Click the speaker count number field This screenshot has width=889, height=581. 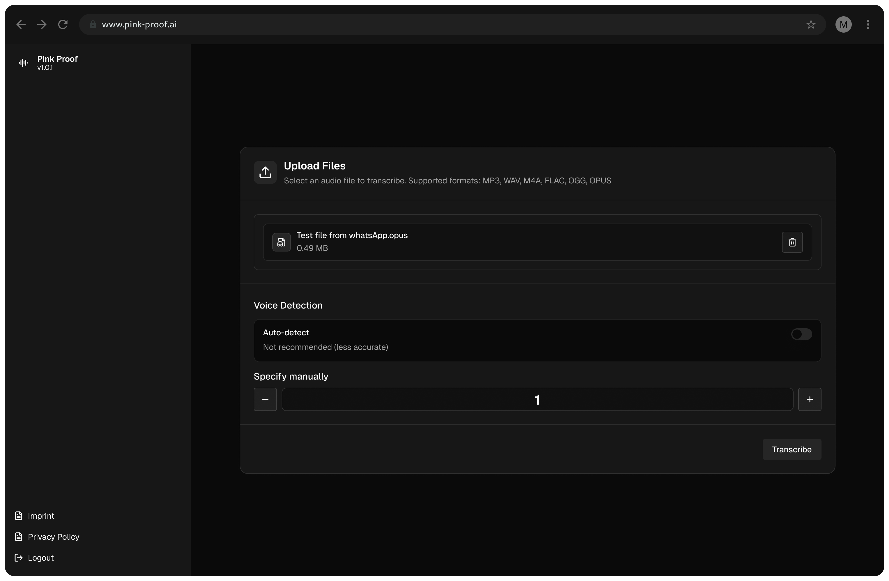[537, 399]
